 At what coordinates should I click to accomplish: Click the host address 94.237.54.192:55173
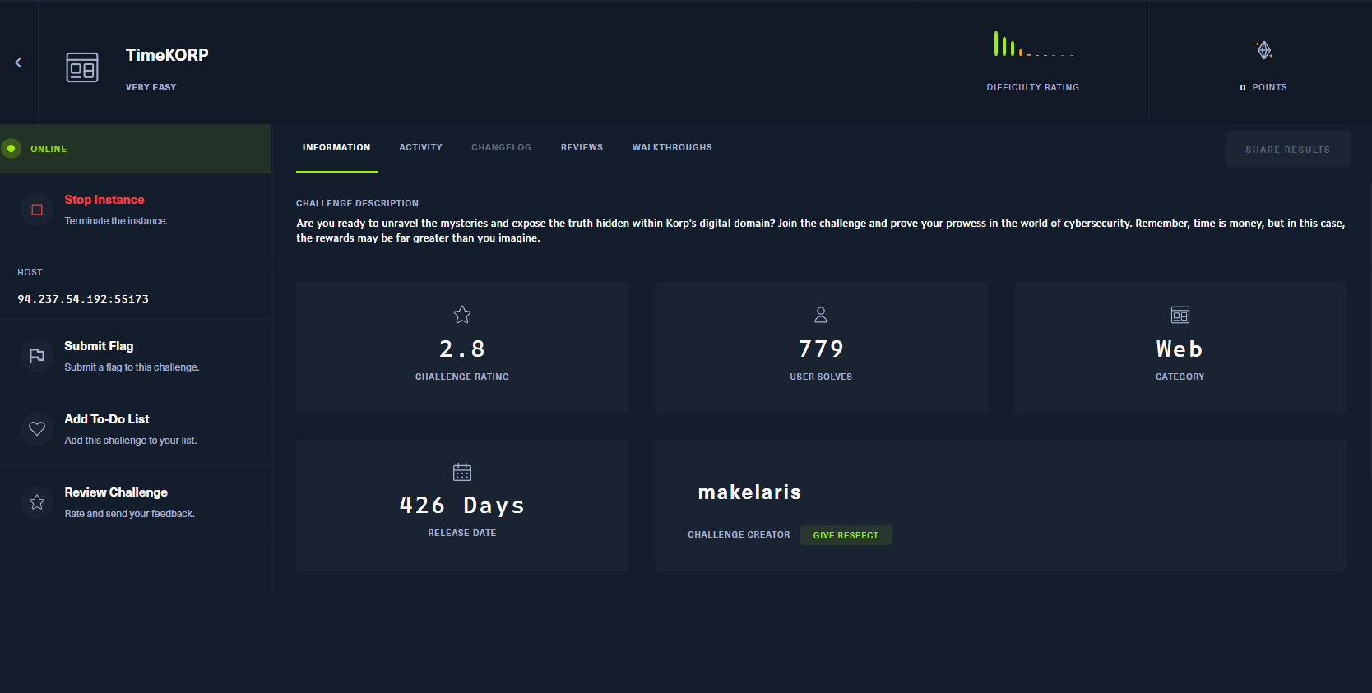[x=83, y=299]
